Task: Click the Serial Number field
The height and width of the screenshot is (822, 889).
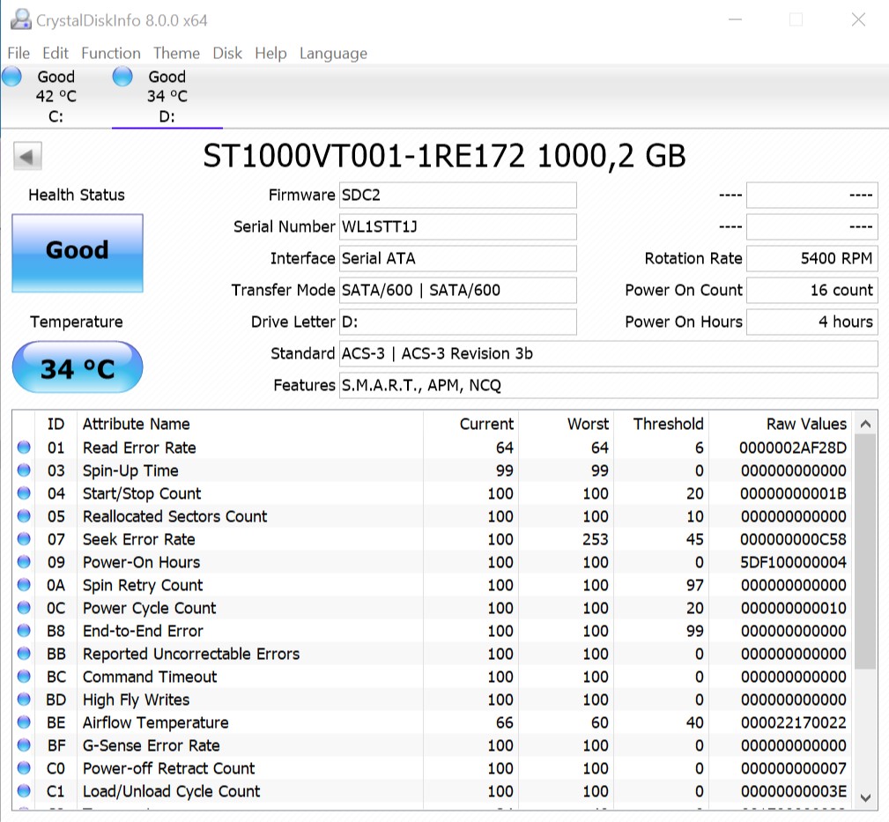Action: pos(457,226)
